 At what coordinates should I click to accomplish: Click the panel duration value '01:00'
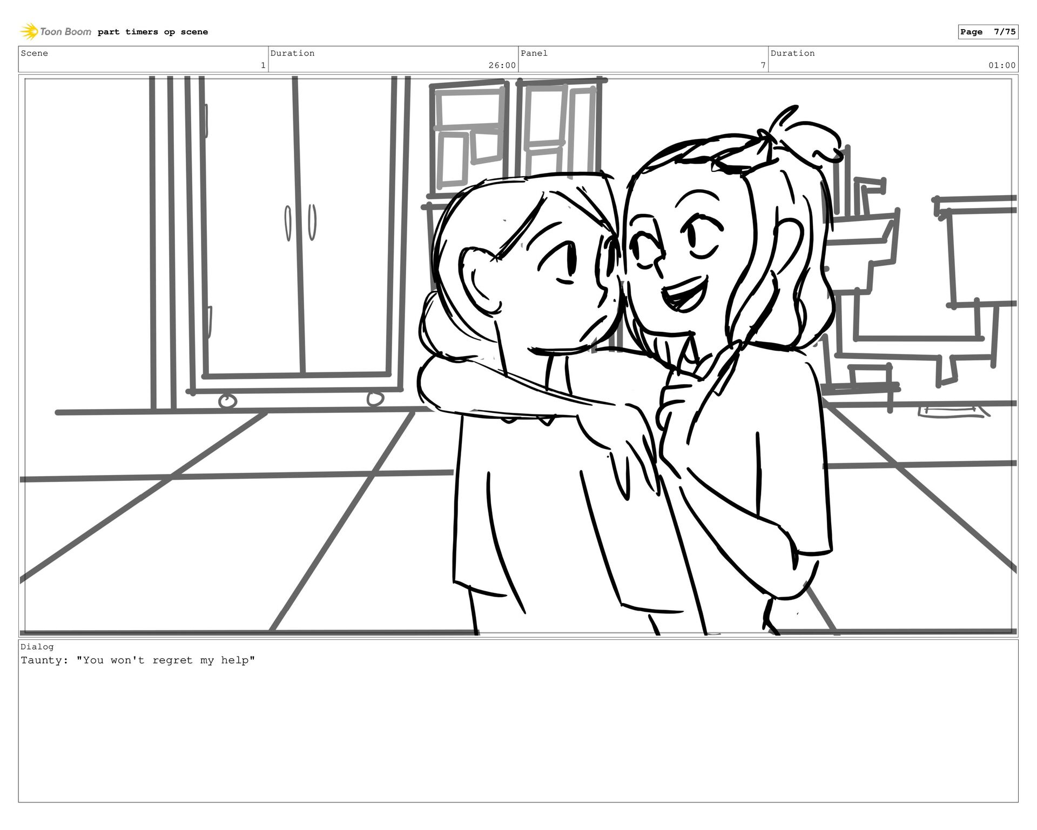click(x=1002, y=65)
